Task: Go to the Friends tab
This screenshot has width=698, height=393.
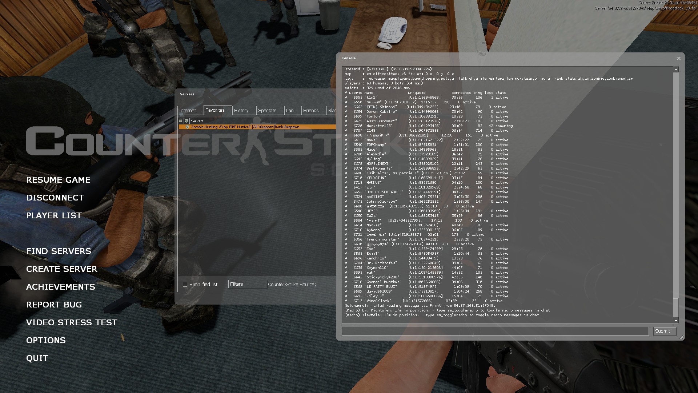Action: point(313,111)
